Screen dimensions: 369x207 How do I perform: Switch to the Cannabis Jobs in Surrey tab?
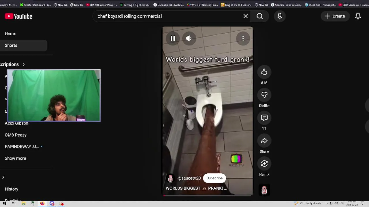(287, 5)
